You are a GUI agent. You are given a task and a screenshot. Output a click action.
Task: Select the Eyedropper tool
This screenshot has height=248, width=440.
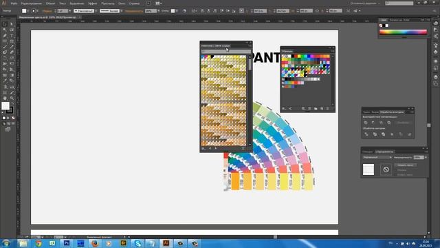coord(5,81)
